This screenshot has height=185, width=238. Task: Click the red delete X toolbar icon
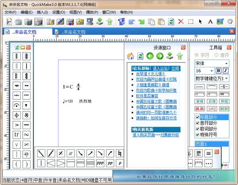pyautogui.click(x=181, y=21)
